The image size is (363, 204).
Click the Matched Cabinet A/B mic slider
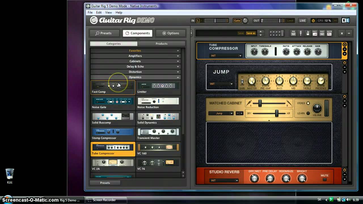[x=260, y=103]
